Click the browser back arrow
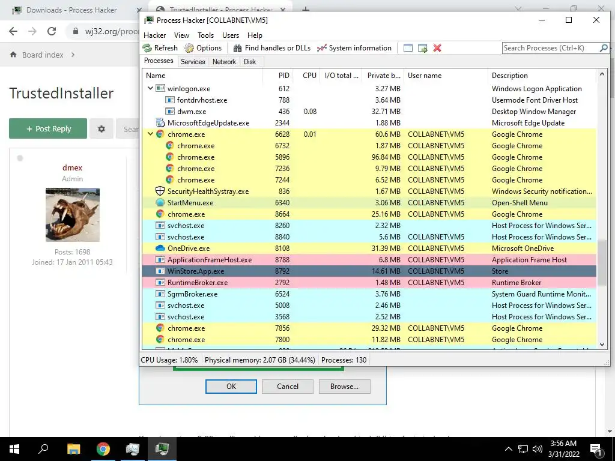Image resolution: width=615 pixels, height=461 pixels. (13, 31)
